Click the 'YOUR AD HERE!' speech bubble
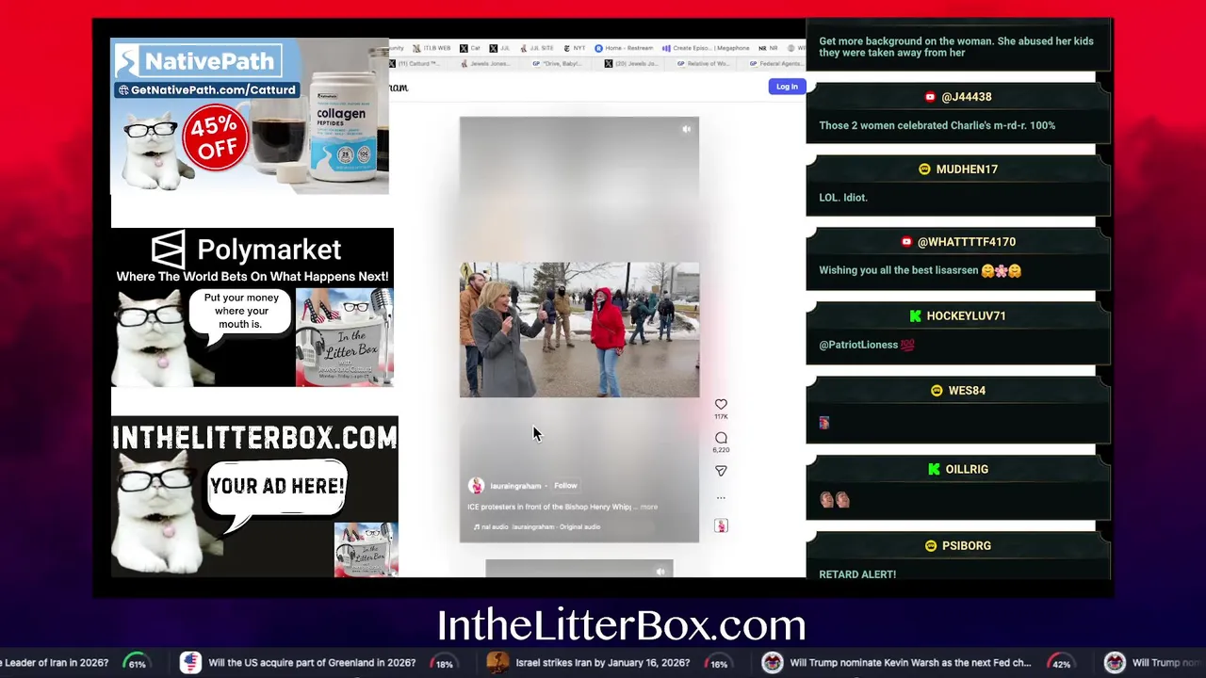Image resolution: width=1206 pixels, height=678 pixels. [277, 487]
